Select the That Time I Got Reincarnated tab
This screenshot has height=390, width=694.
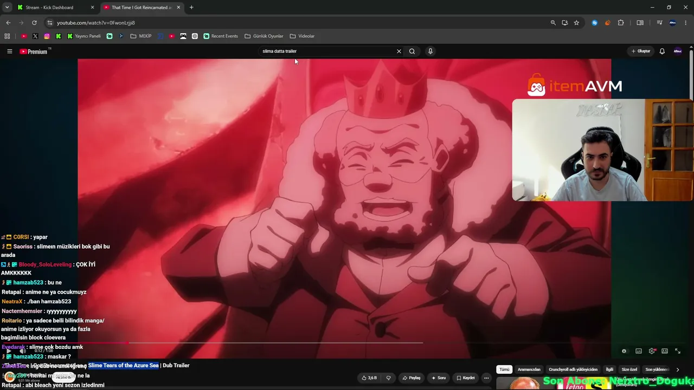(141, 8)
